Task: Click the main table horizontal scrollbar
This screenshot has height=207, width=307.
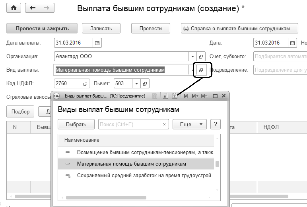Action: coord(258,196)
